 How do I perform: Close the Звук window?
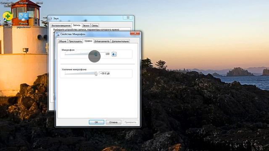pyautogui.click(x=128, y=18)
